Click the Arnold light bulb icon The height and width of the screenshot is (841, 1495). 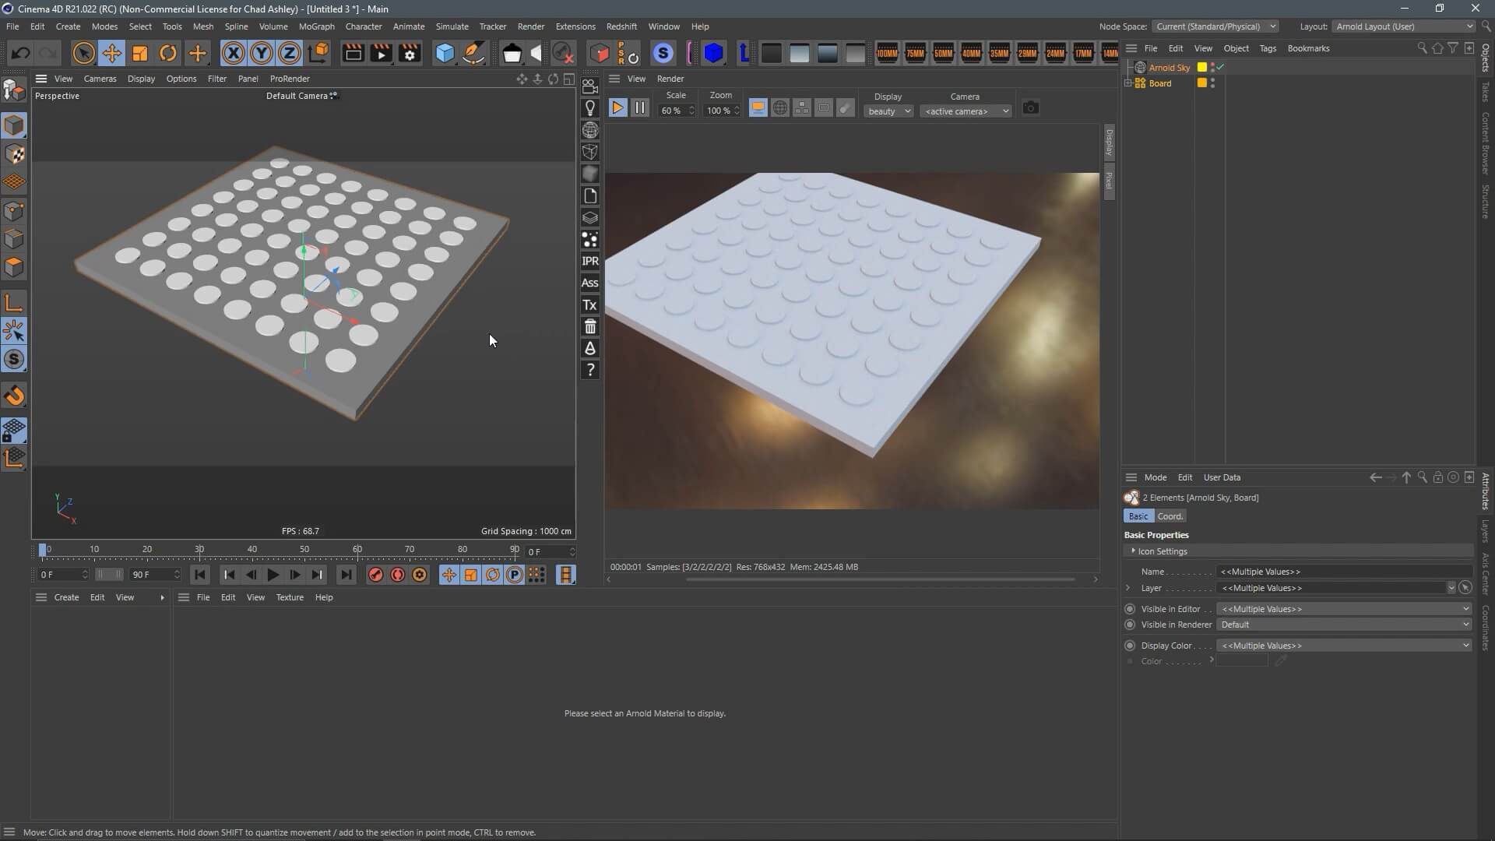click(x=590, y=108)
